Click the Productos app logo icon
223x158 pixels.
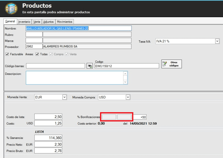pyautogui.click(x=11, y=9)
